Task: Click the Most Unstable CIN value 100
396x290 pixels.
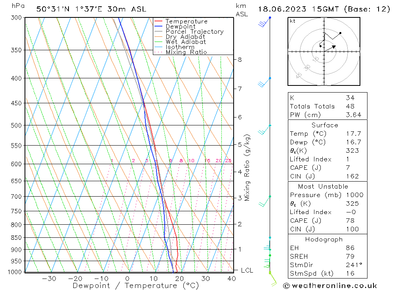Action: (x=352, y=229)
